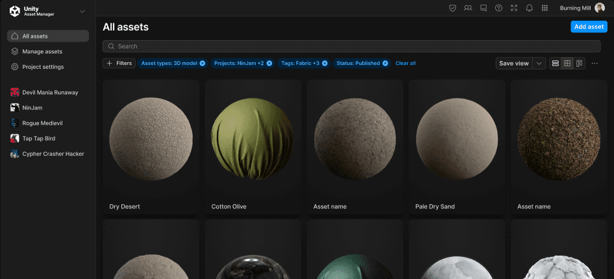Click the help question mark icon
The image size is (614, 279).
pyautogui.click(x=498, y=8)
